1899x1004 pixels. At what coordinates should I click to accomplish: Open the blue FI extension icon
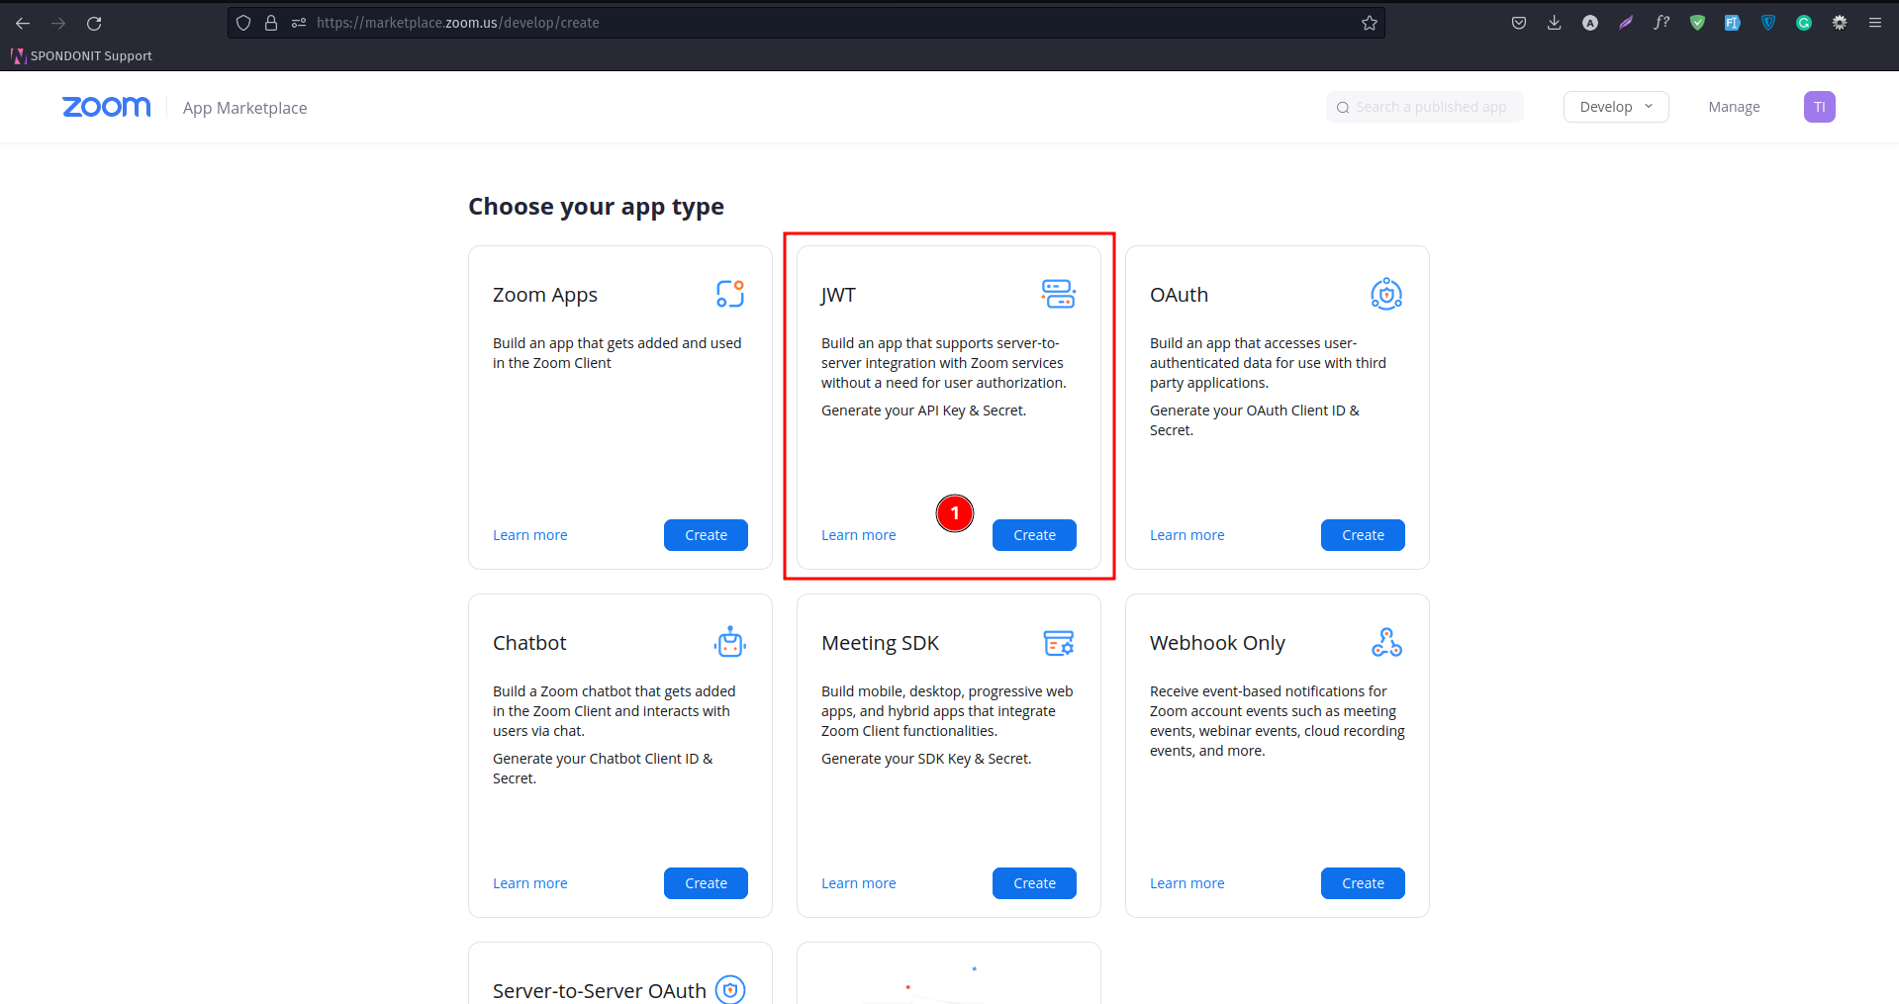coord(1733,23)
